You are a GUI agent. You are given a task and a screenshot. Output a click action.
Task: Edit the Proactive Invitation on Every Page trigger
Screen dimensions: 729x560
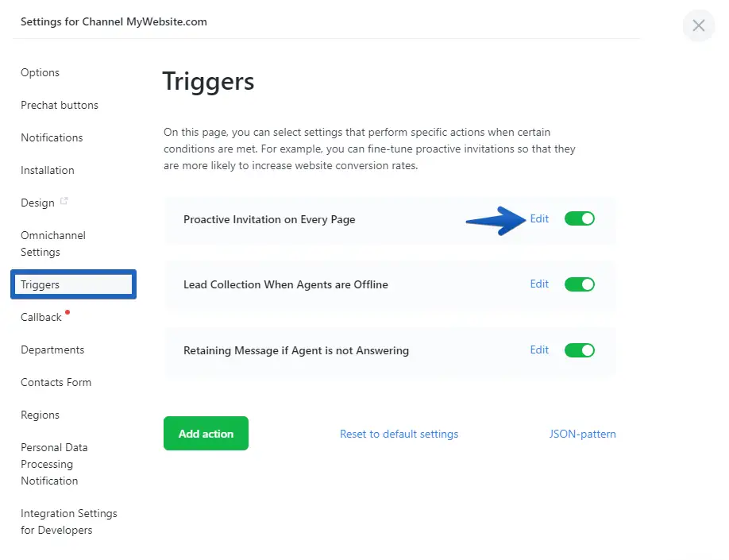click(x=539, y=219)
